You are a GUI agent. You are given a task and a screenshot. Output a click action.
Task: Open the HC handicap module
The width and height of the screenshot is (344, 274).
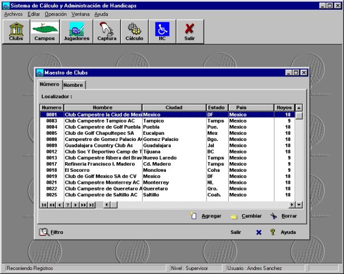click(162, 31)
